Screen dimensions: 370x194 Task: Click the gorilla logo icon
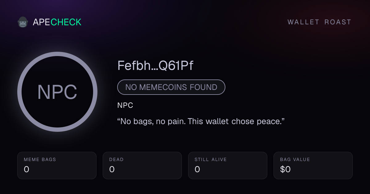coord(23,22)
